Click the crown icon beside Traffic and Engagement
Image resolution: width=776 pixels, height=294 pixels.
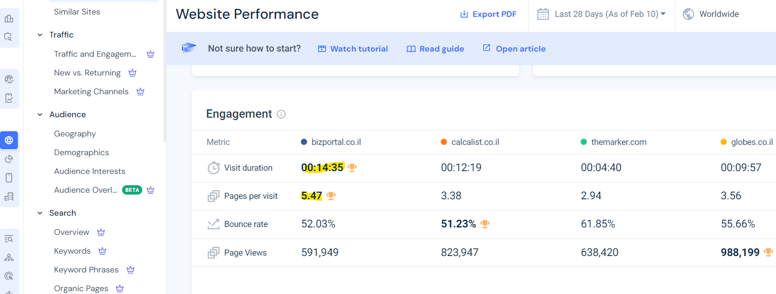coord(150,54)
